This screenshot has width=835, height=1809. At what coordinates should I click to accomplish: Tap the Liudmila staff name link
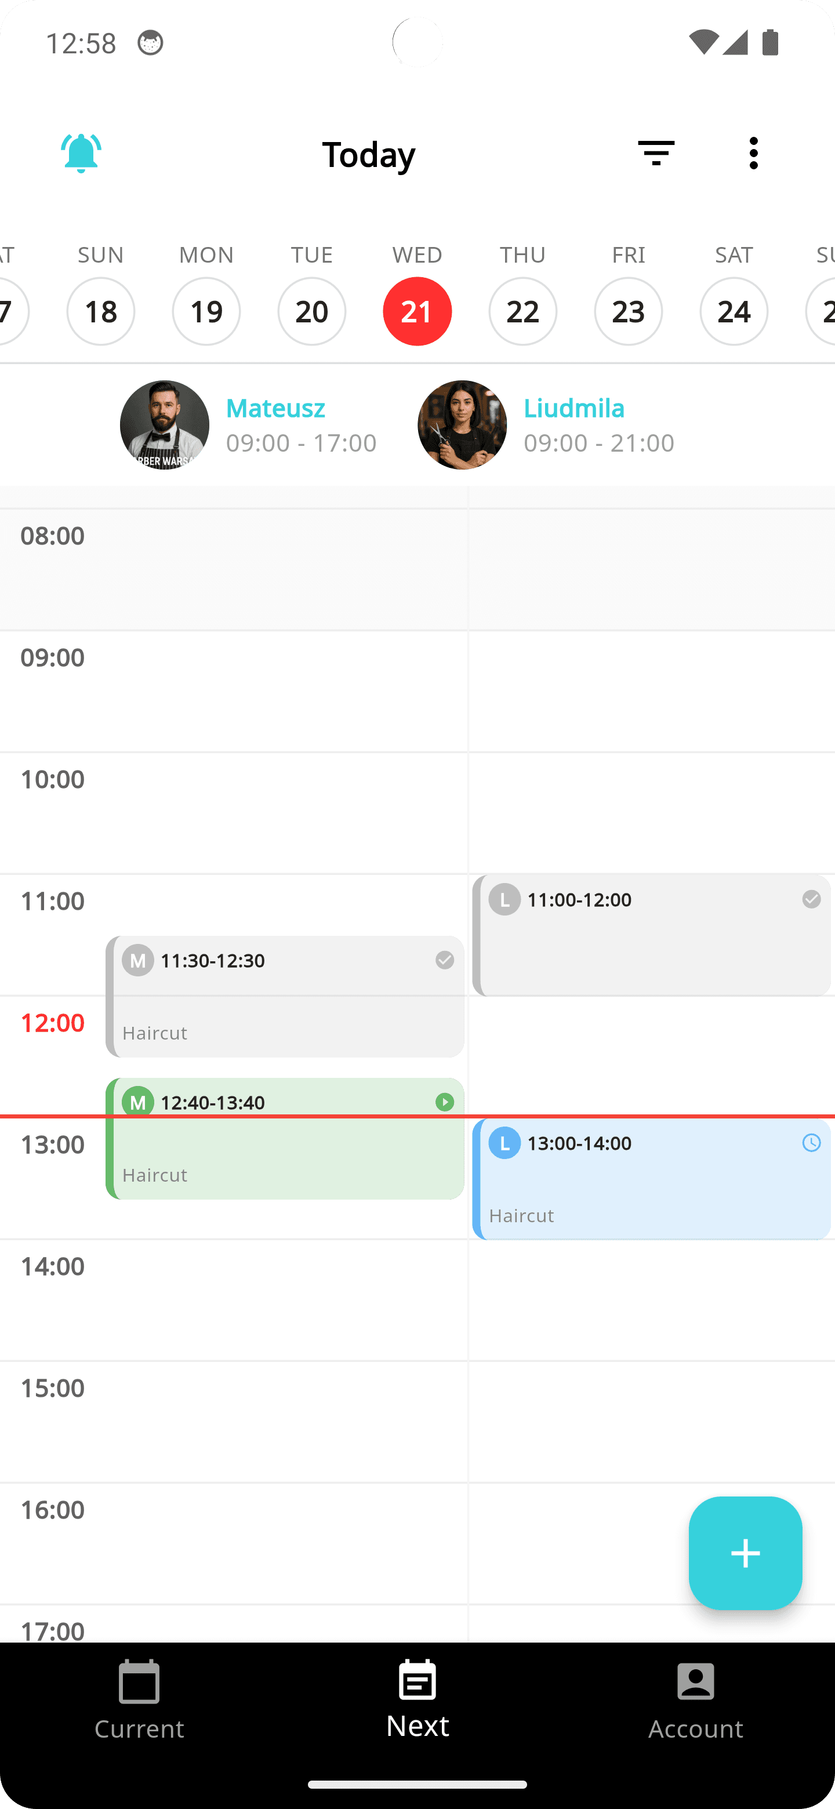point(573,408)
